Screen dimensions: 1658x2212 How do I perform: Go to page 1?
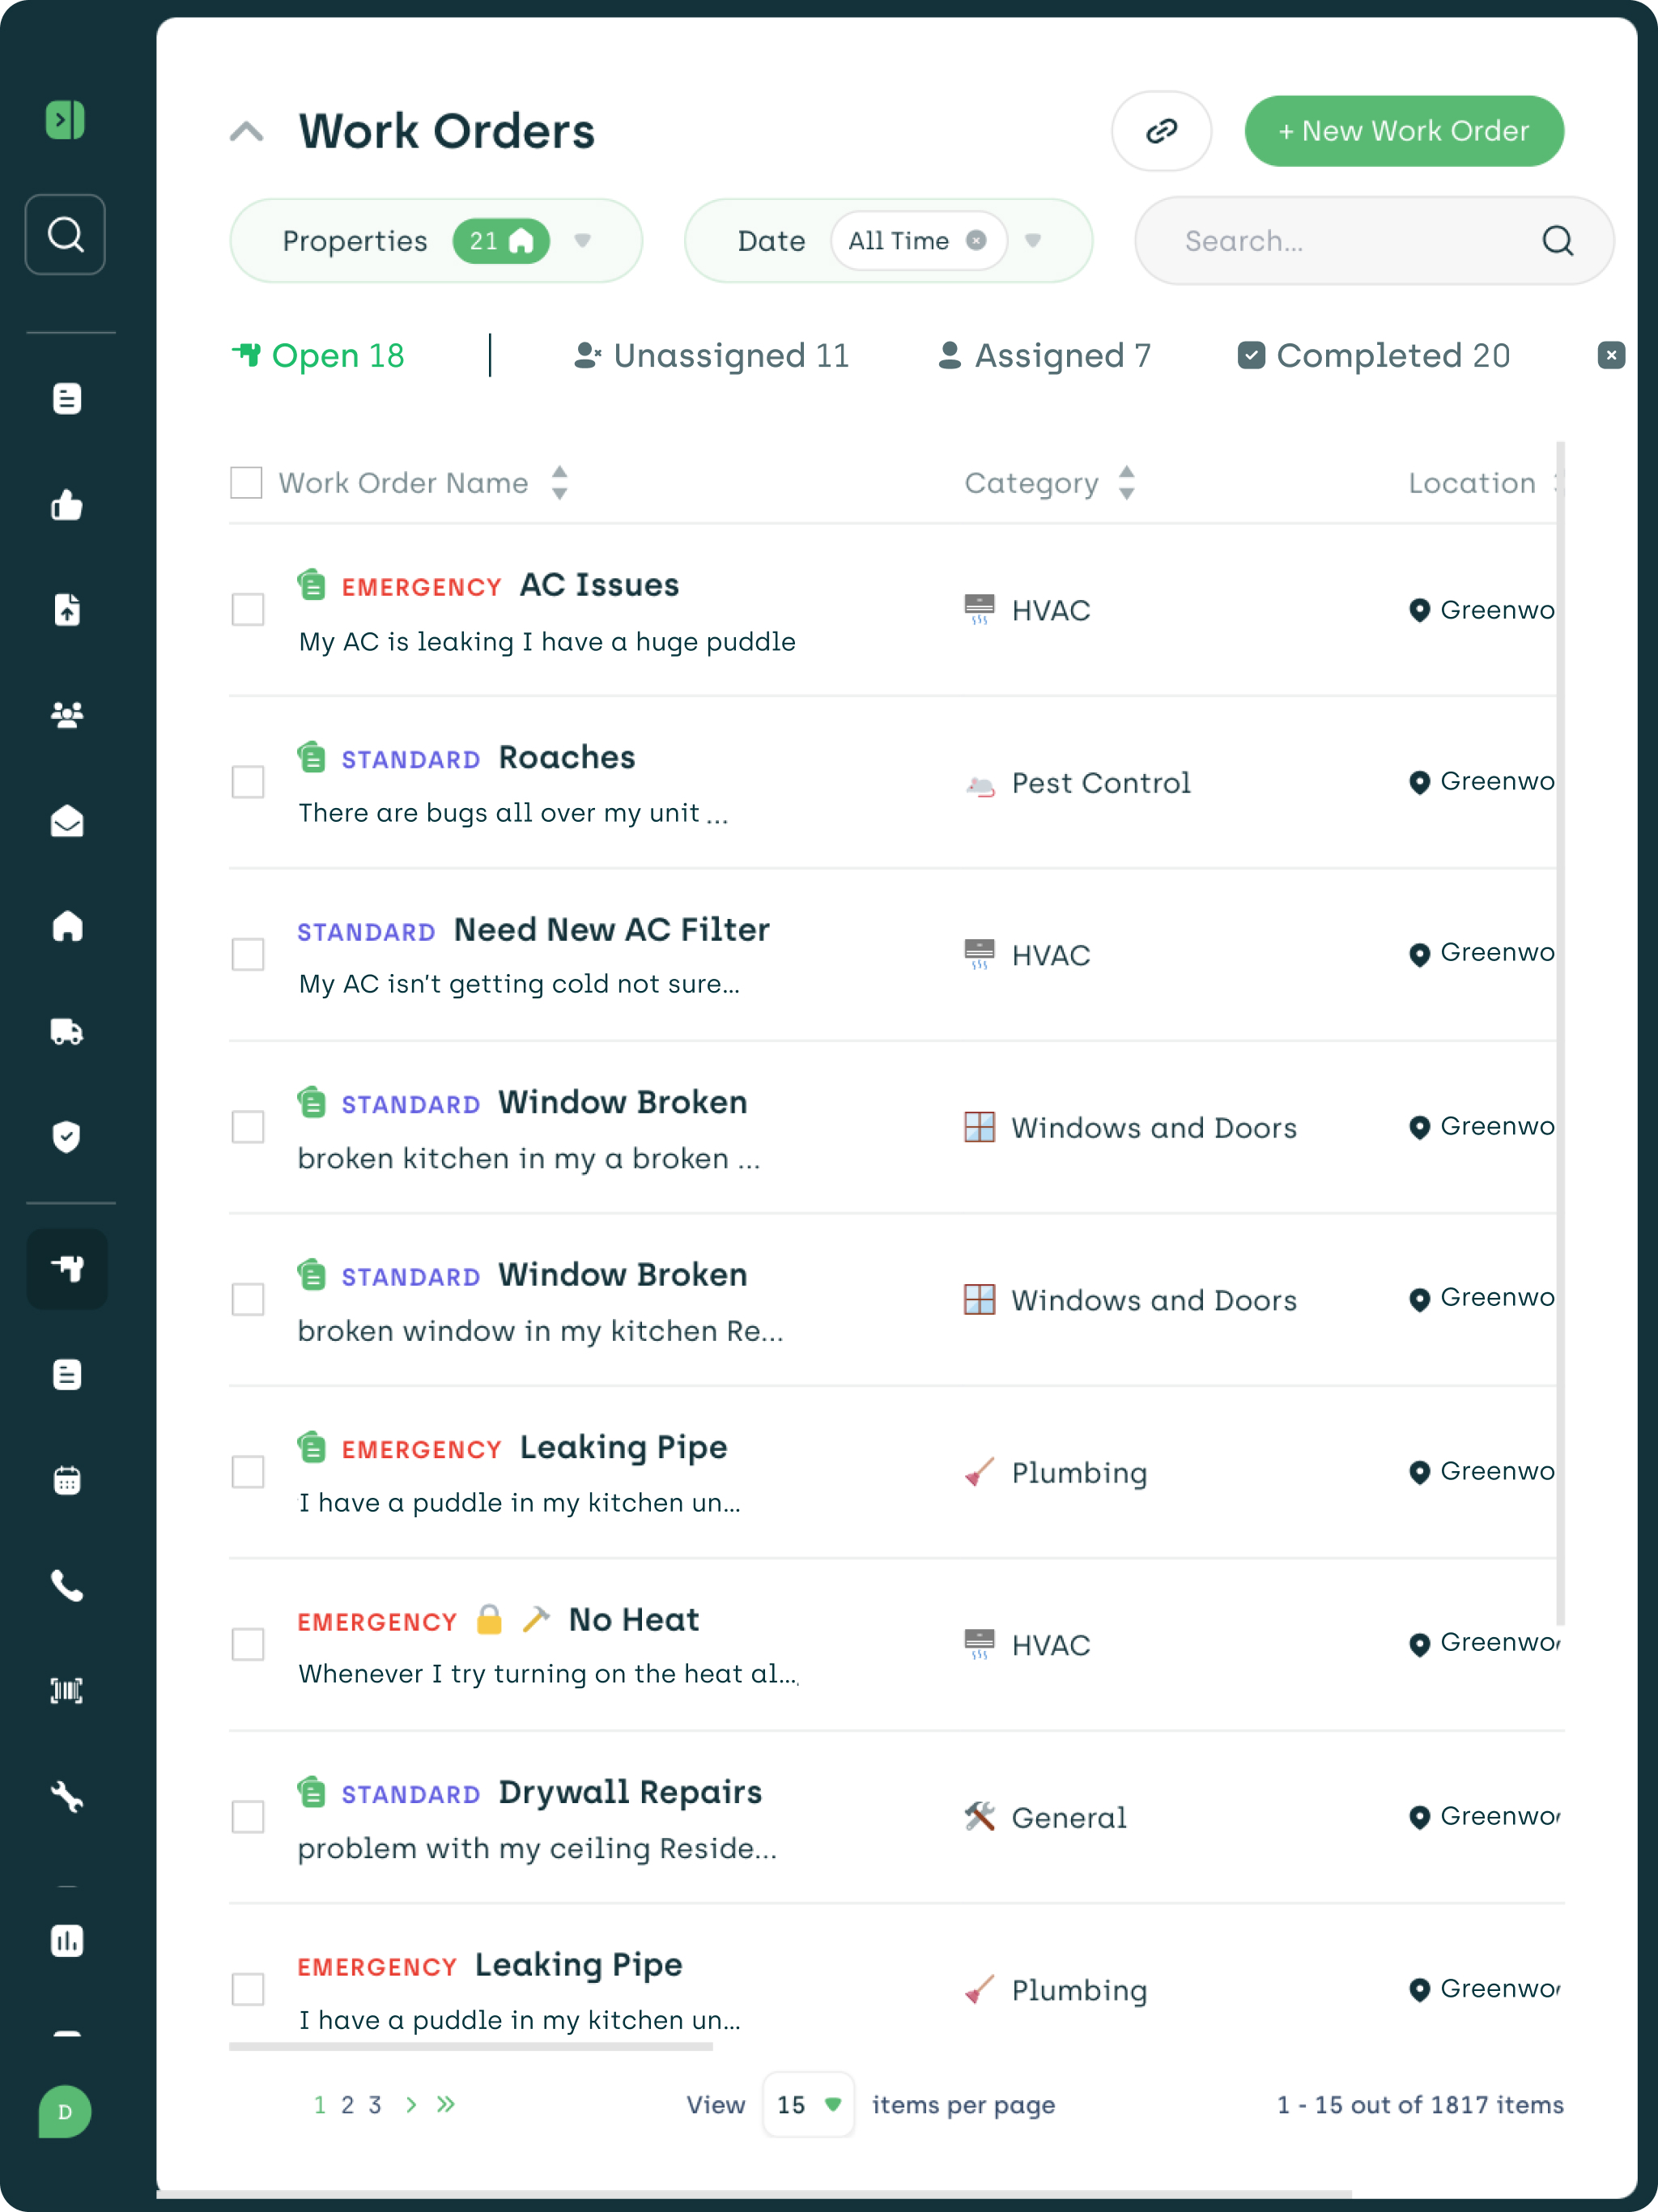[320, 2105]
